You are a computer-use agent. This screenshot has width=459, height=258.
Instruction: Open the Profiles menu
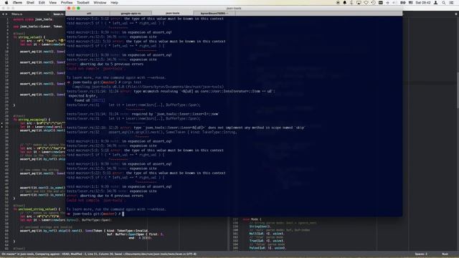67,3
